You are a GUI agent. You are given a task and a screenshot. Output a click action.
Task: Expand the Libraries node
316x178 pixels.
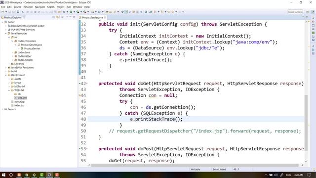pos(9,64)
